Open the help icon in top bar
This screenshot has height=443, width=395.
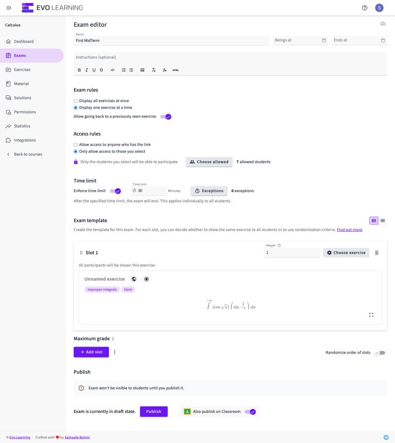(364, 7)
